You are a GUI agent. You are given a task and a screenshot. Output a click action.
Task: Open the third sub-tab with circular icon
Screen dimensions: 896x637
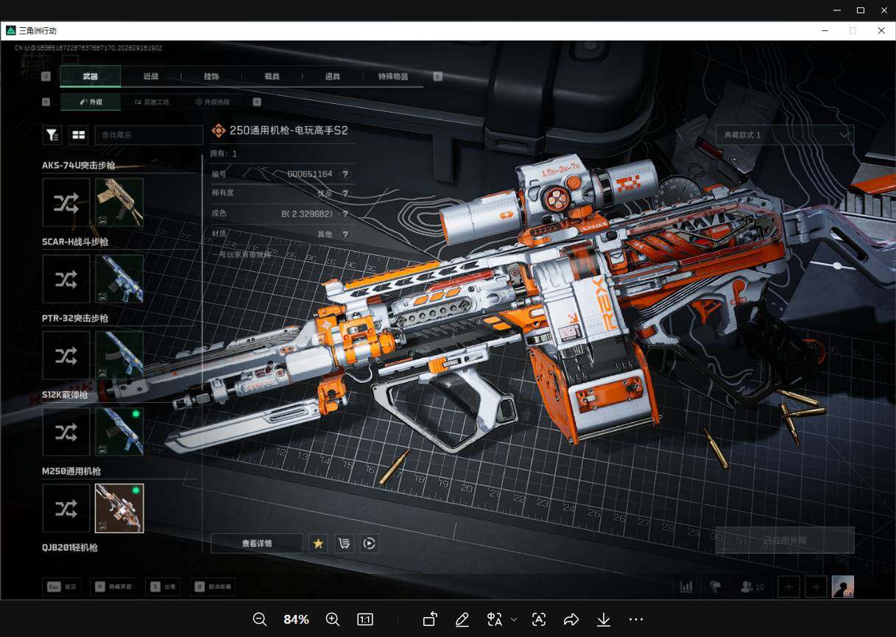click(212, 102)
